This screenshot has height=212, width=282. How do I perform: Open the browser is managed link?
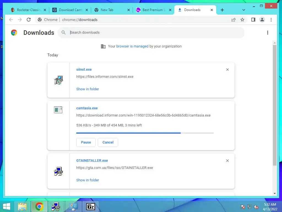point(132,46)
